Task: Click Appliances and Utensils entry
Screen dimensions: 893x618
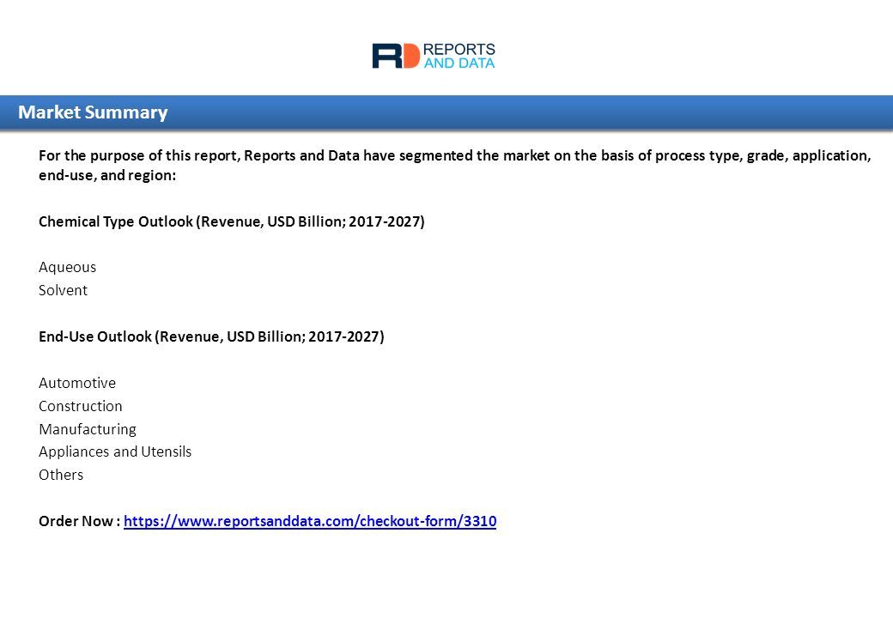Action: [x=115, y=451]
